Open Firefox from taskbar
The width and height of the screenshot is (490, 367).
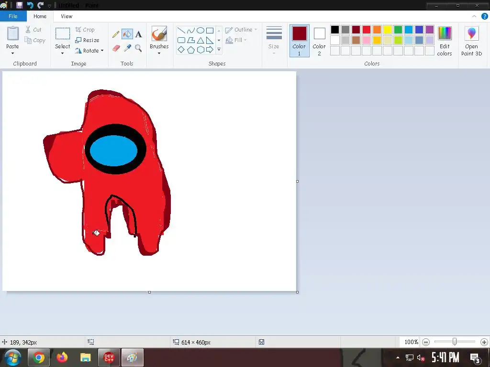(x=62, y=357)
